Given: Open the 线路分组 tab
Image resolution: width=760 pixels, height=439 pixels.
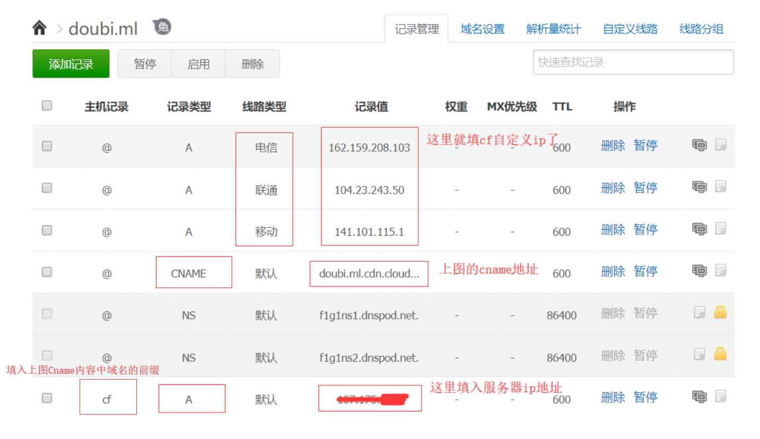Looking at the screenshot, I should [x=702, y=29].
